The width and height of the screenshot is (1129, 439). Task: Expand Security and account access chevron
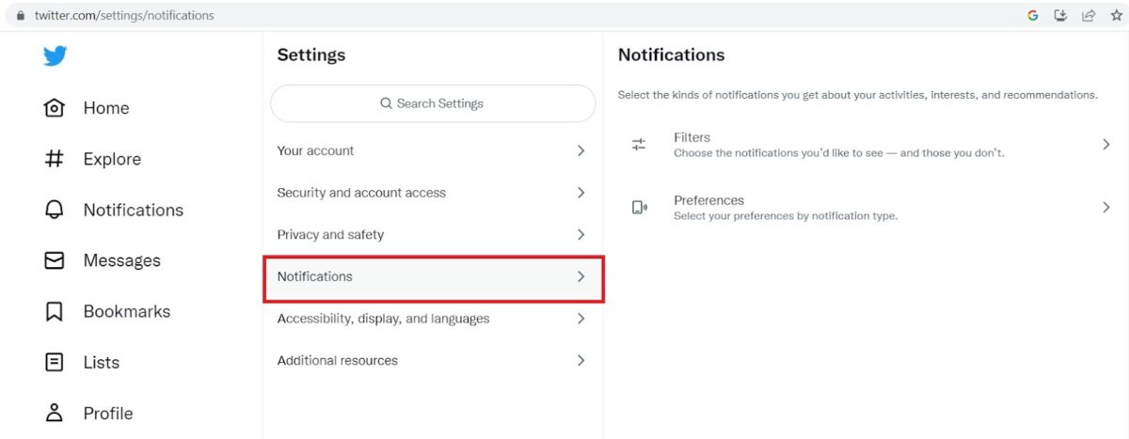point(580,193)
